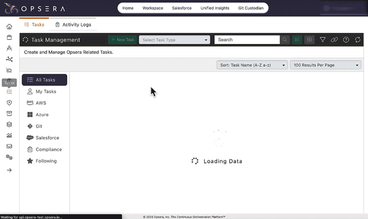Select Following task filter
Viewport: 368px width, 219px height.
pyautogui.click(x=44, y=161)
